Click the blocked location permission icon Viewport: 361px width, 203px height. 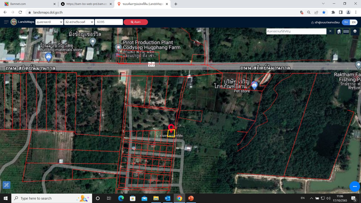click(301, 12)
